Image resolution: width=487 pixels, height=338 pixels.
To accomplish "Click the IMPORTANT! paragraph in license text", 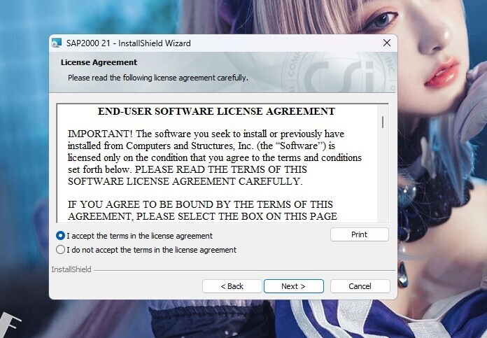I will click(215, 157).
